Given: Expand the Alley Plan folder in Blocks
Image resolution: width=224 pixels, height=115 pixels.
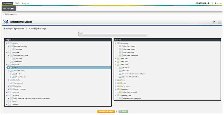Looking at the screenshot, I should click(x=116, y=59).
